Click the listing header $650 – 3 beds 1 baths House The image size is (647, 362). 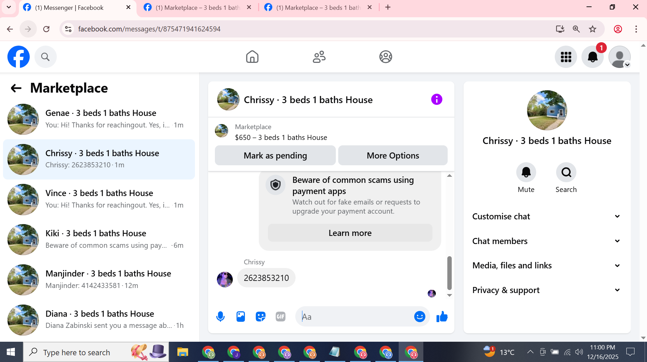281,138
